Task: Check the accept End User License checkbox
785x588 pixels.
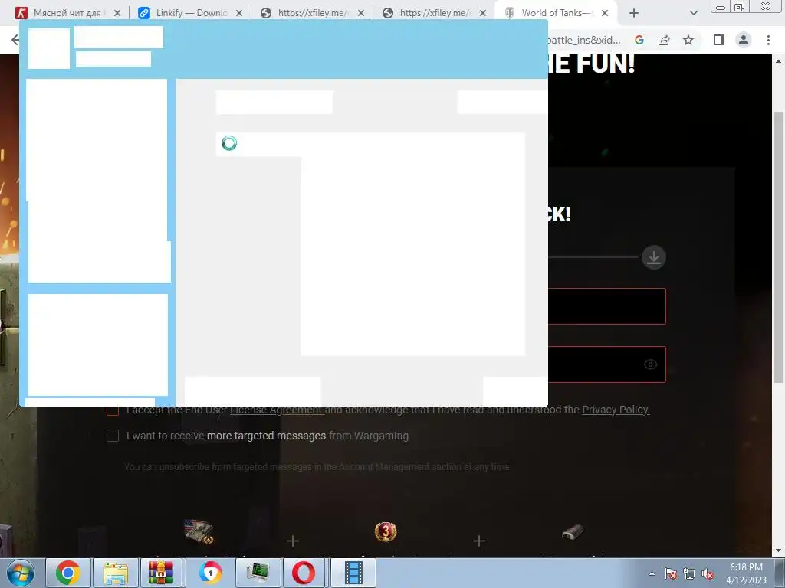Action: 113,410
